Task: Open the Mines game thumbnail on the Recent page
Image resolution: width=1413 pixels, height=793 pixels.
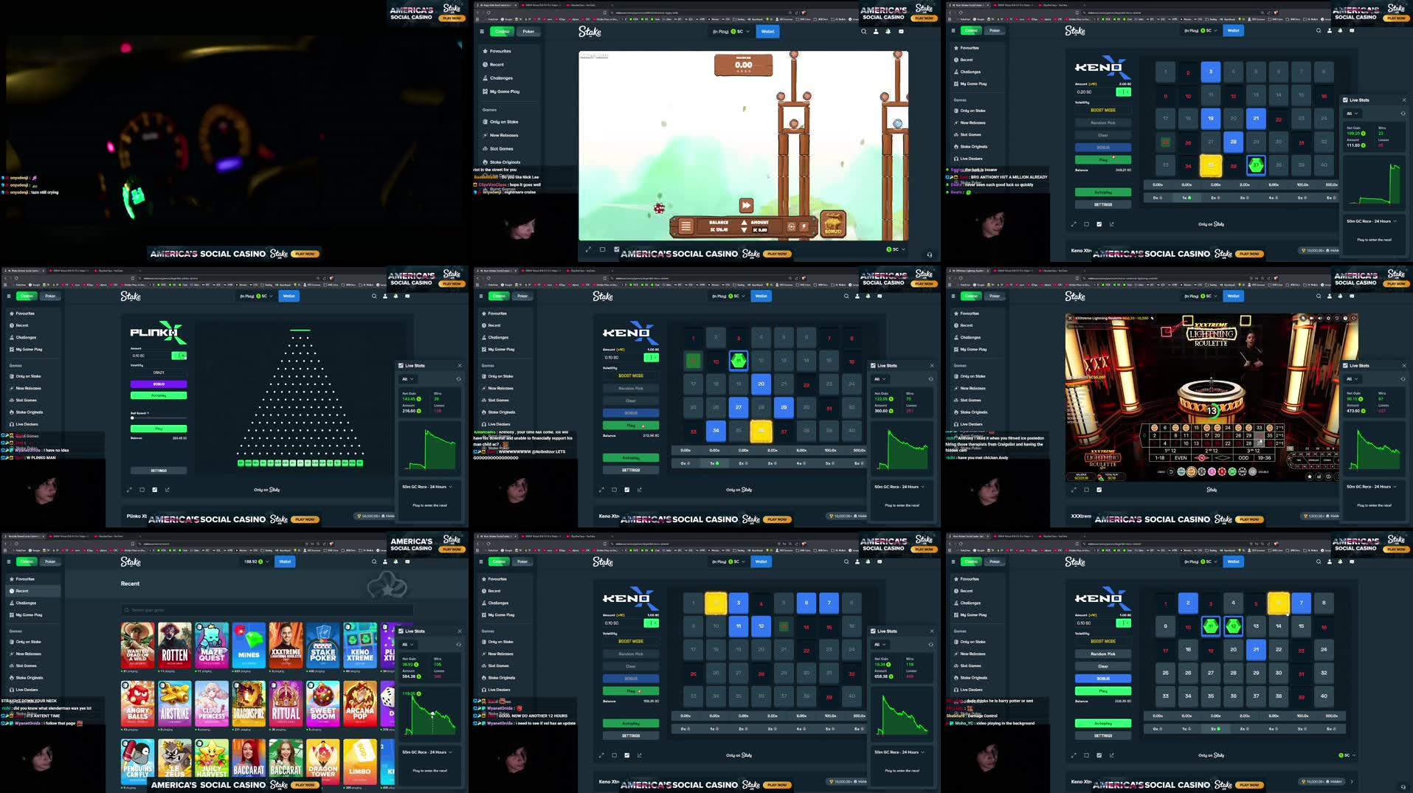Action: (249, 645)
